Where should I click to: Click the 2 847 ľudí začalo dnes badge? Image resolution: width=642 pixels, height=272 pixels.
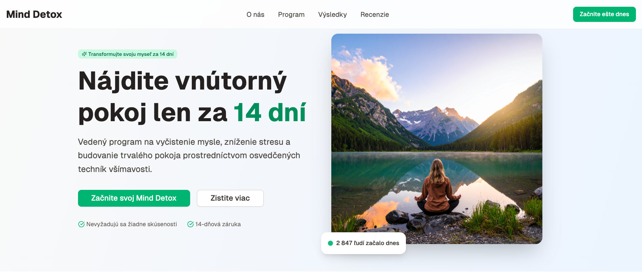tap(363, 243)
